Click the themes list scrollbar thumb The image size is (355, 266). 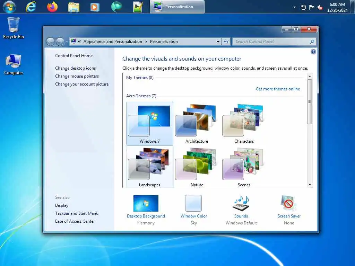[x=310, y=101]
